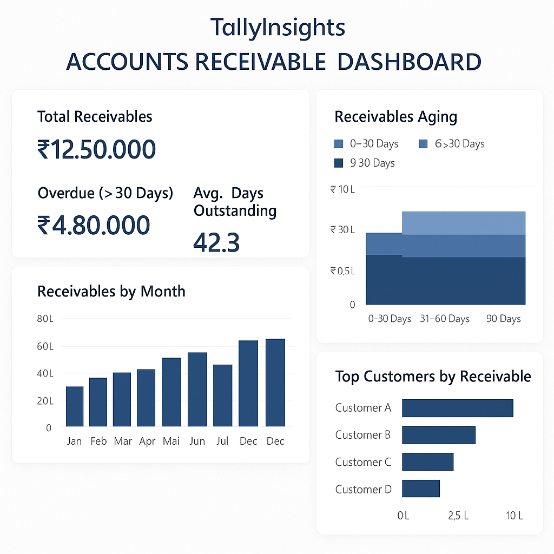Viewport: 554px width, 554px height.
Task: Click the 0–30 Days legend swatch
Action: coord(339,144)
